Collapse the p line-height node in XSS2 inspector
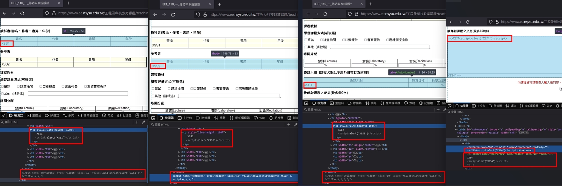The image size is (562, 186). 182,132
